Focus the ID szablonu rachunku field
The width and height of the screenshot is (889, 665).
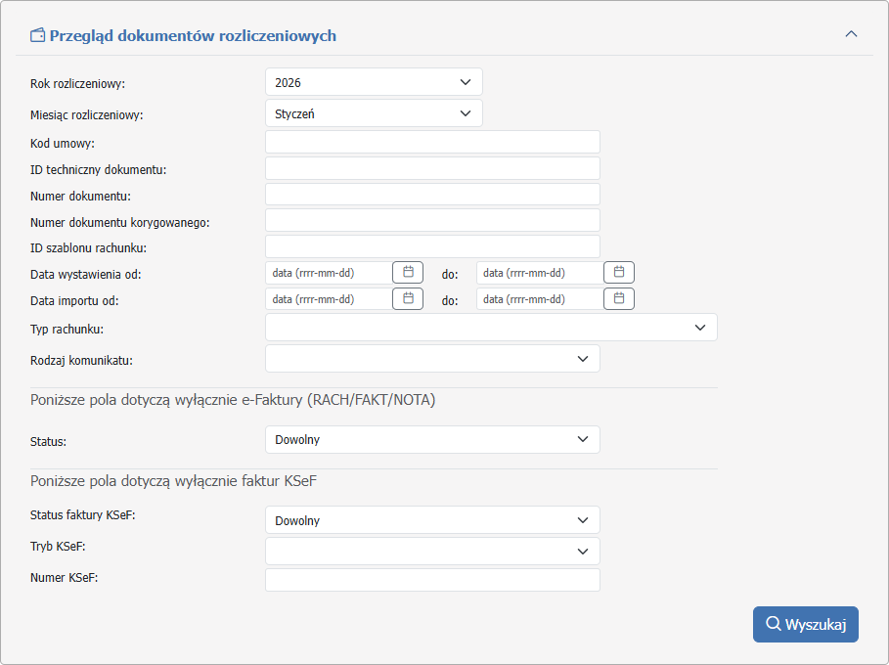click(432, 246)
